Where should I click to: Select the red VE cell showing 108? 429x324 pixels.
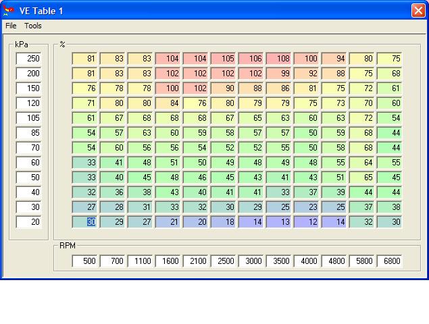point(279,59)
